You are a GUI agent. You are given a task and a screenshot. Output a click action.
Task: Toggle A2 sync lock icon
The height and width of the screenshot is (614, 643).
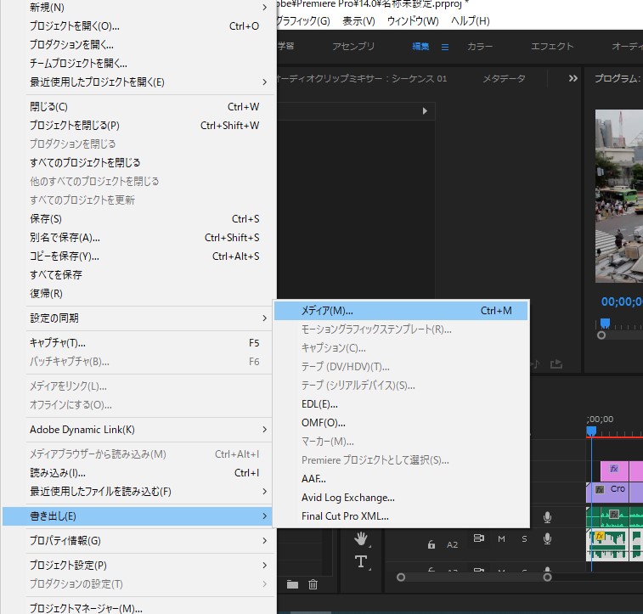click(478, 538)
